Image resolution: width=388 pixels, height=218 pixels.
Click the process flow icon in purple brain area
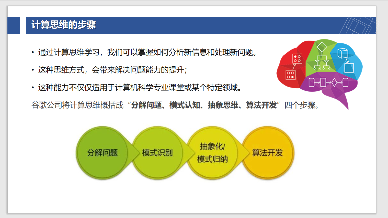click(328, 83)
